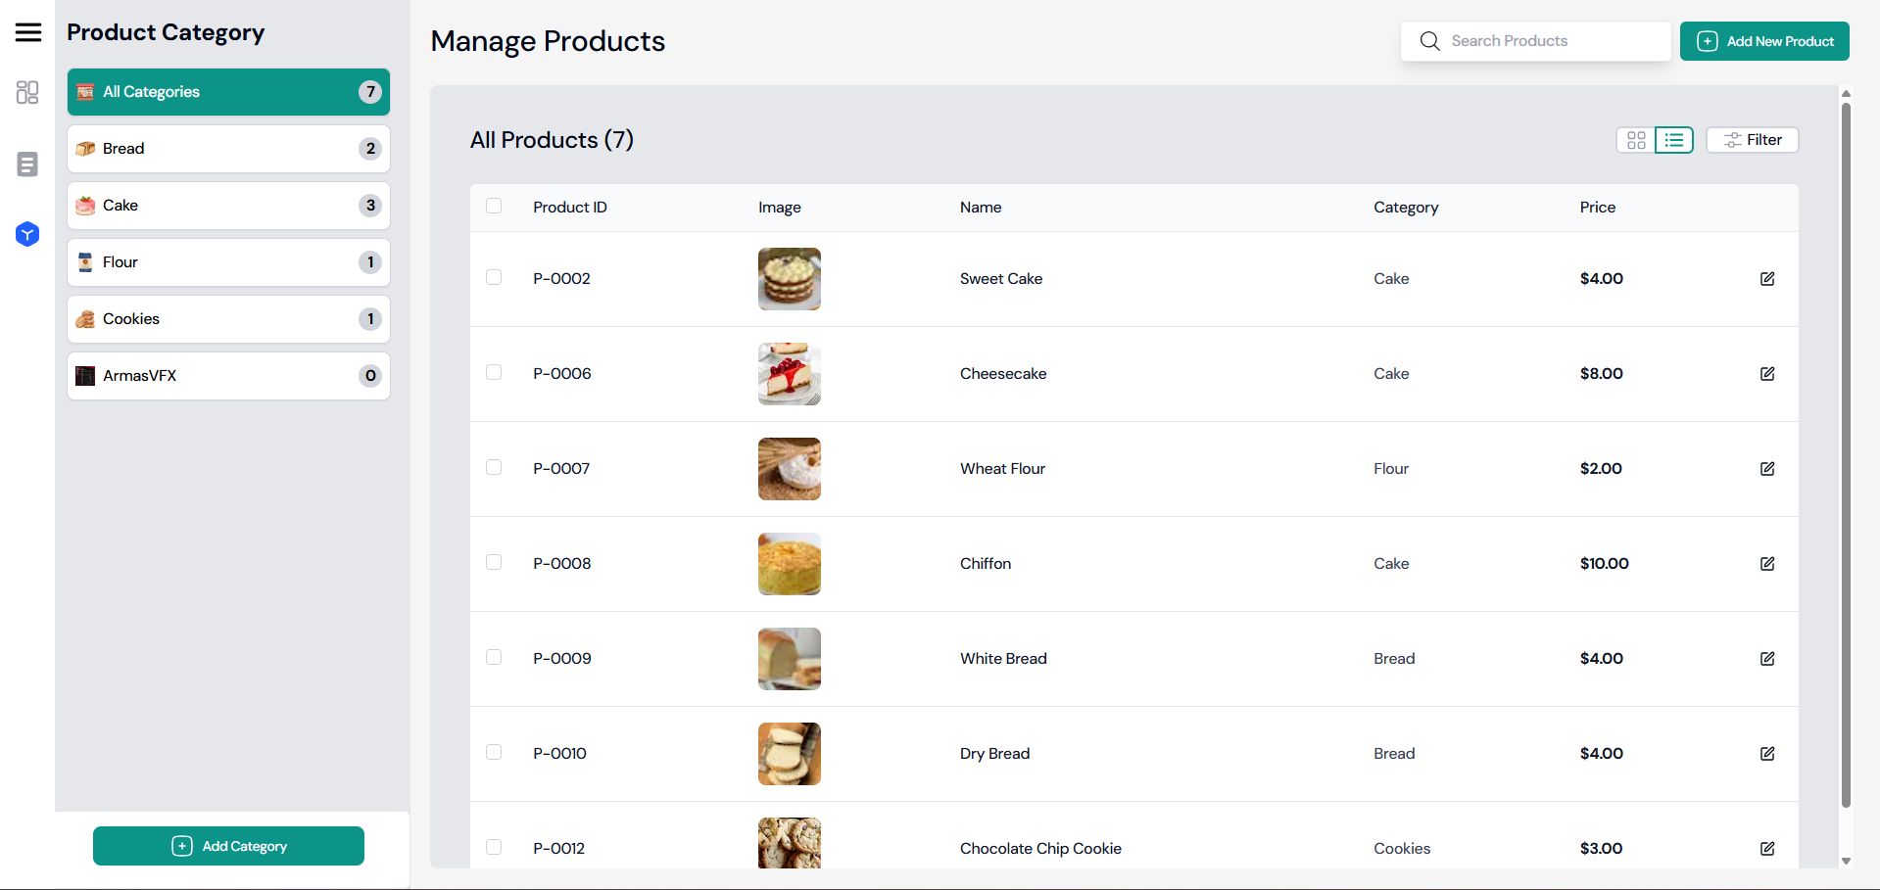Tick the checkbox for P-0009
The image size is (1880, 890).
coord(494,658)
